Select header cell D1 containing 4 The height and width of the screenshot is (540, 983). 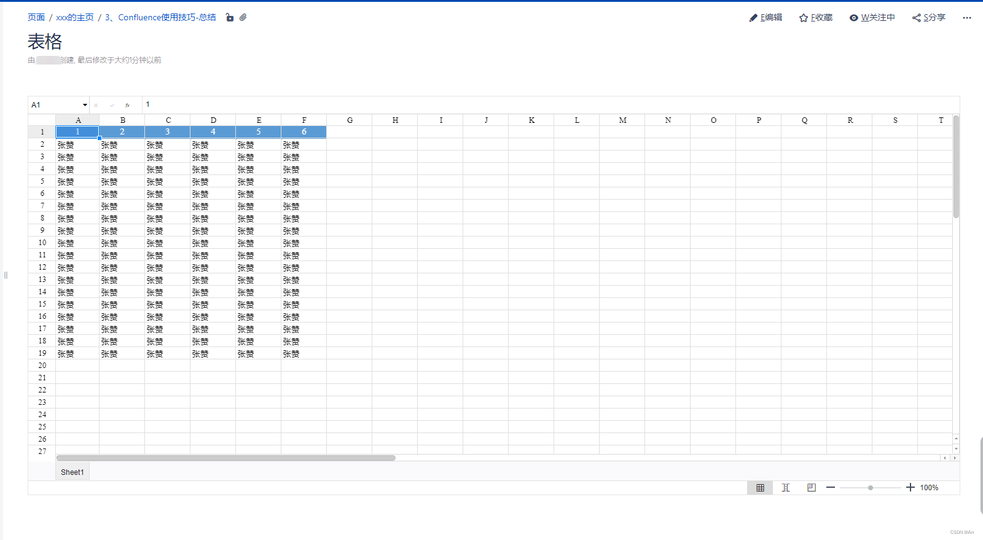(213, 132)
